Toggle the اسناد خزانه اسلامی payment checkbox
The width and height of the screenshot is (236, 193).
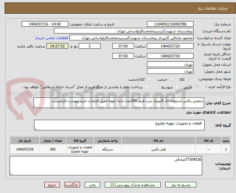(146, 86)
